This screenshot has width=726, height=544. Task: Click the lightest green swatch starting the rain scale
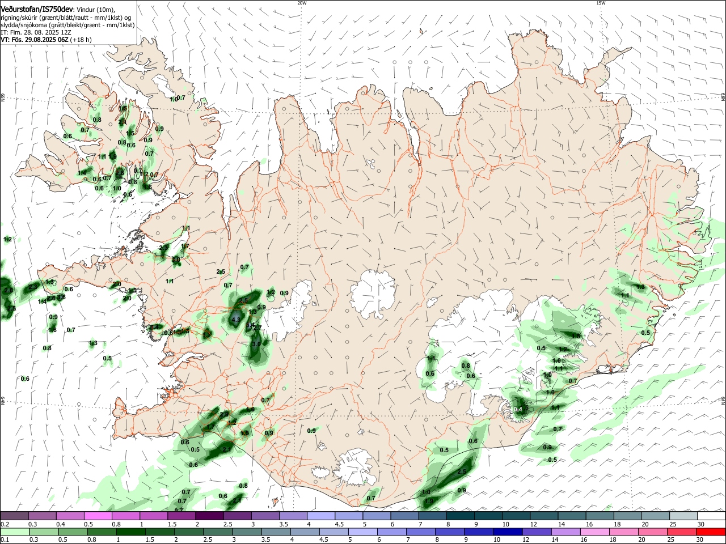click(x=15, y=532)
